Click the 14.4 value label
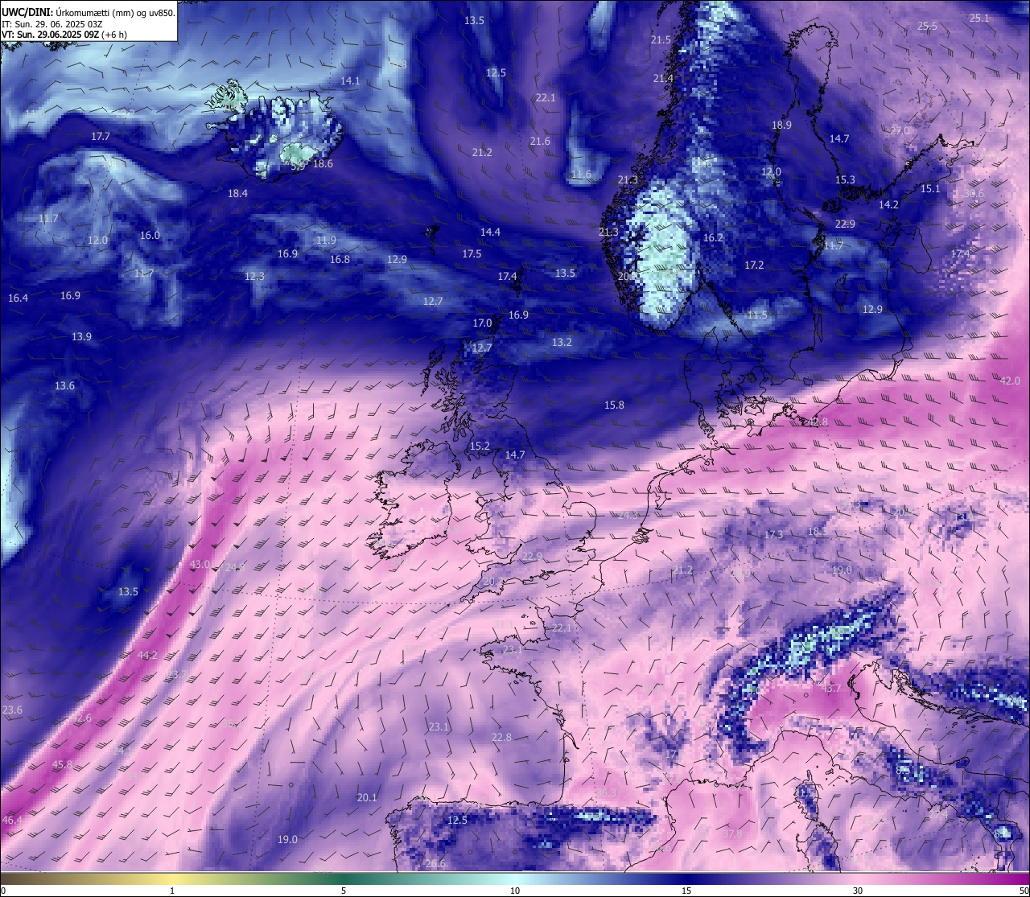The width and height of the screenshot is (1030, 897). [490, 232]
